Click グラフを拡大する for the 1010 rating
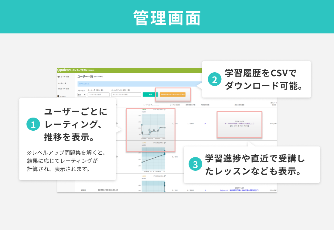Image resolution: width=334 pixels, height=230 pixels. click(159, 110)
